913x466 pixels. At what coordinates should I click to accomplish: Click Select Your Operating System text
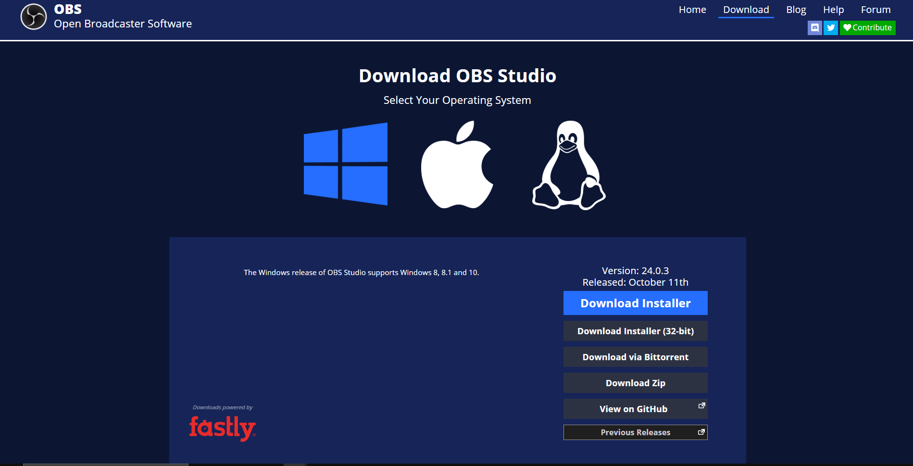click(457, 100)
